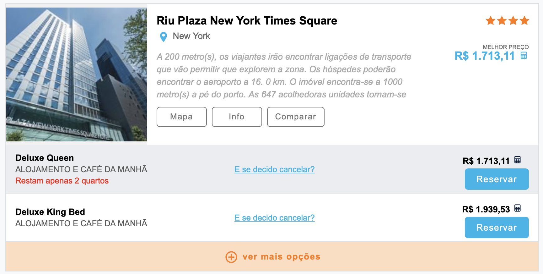Click the orange four-star rating
This screenshot has height=274, width=543.
click(x=507, y=21)
